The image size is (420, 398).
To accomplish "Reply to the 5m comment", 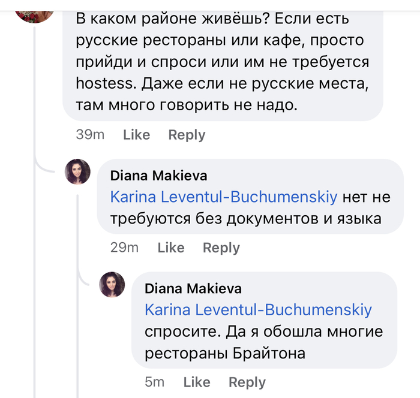I will pos(247,382).
